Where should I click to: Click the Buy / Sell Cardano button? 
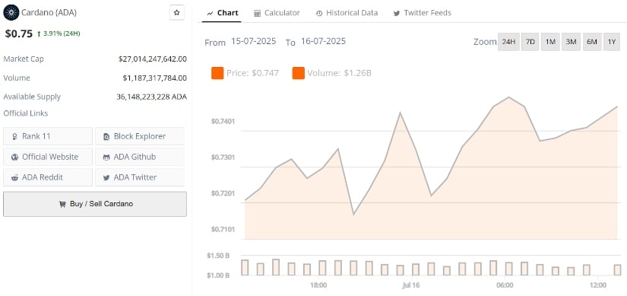95,204
